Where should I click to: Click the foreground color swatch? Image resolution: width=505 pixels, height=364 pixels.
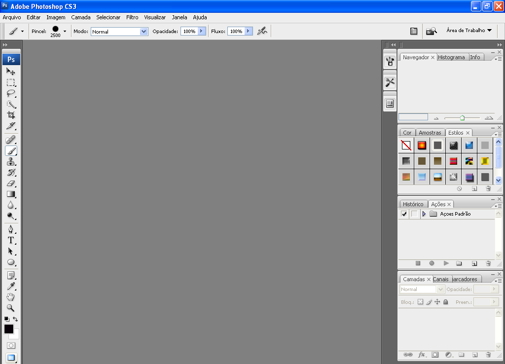[x=9, y=329]
